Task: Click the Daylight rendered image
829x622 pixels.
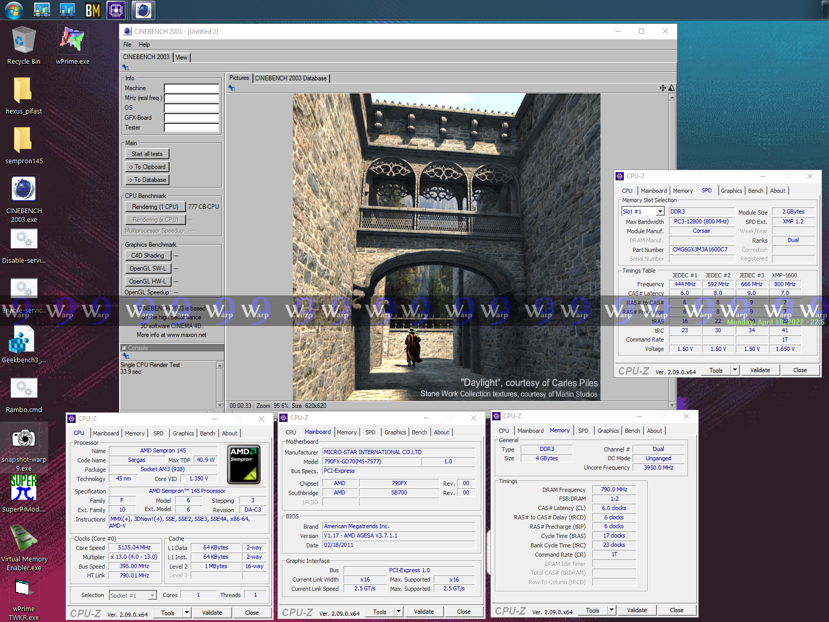Action: (x=447, y=247)
